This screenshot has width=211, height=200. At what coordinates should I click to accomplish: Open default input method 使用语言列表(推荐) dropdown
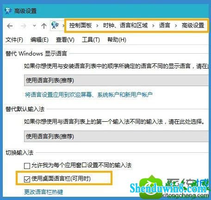(x=116, y=136)
